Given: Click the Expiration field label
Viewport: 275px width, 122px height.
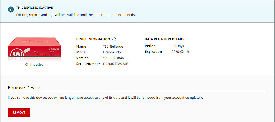Looking at the screenshot, I should (x=153, y=52).
